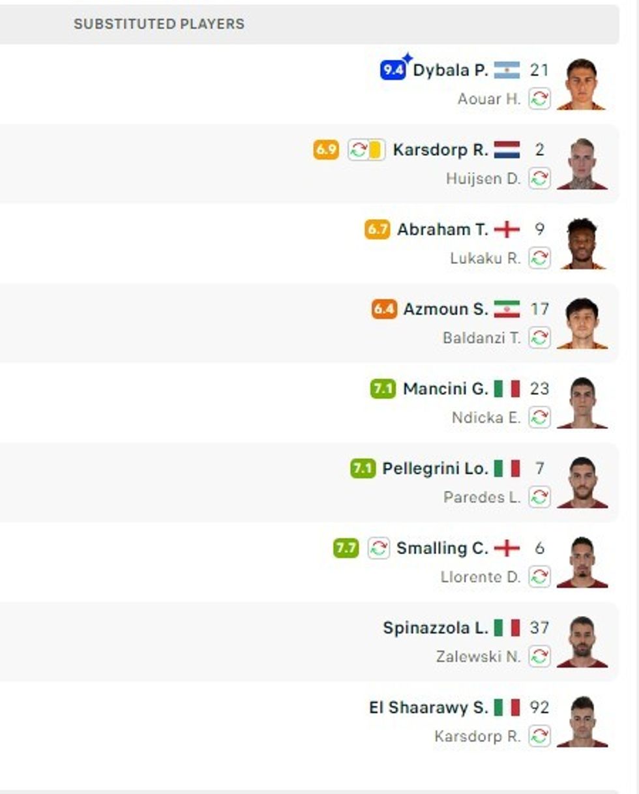Click the Argentina flag beside Dybala P.
Image resolution: width=639 pixels, height=794 pixels.
click(x=507, y=70)
